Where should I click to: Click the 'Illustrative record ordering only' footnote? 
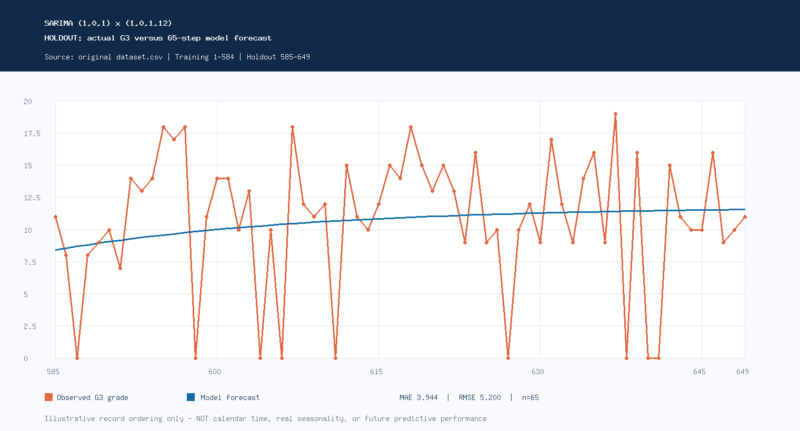pyautogui.click(x=114, y=418)
